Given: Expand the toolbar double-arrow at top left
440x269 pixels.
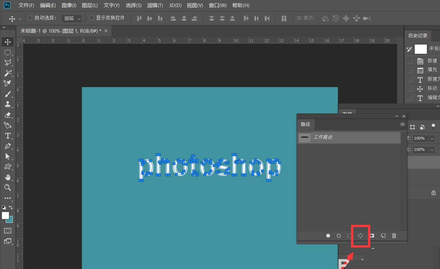Looking at the screenshot, I should (4, 28).
